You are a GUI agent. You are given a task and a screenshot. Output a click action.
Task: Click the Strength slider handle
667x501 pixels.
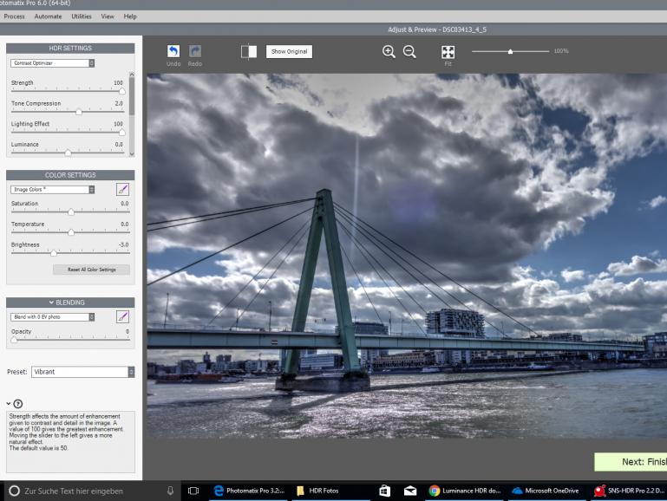click(122, 91)
